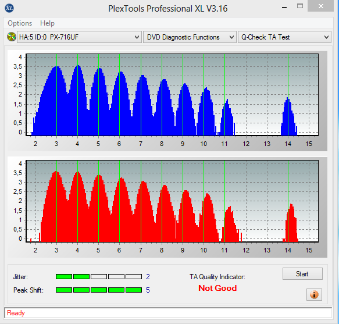Click the 'TA Quality Indicator:' label
Image resolution: width=339 pixels, height=324 pixels.
[x=217, y=277]
